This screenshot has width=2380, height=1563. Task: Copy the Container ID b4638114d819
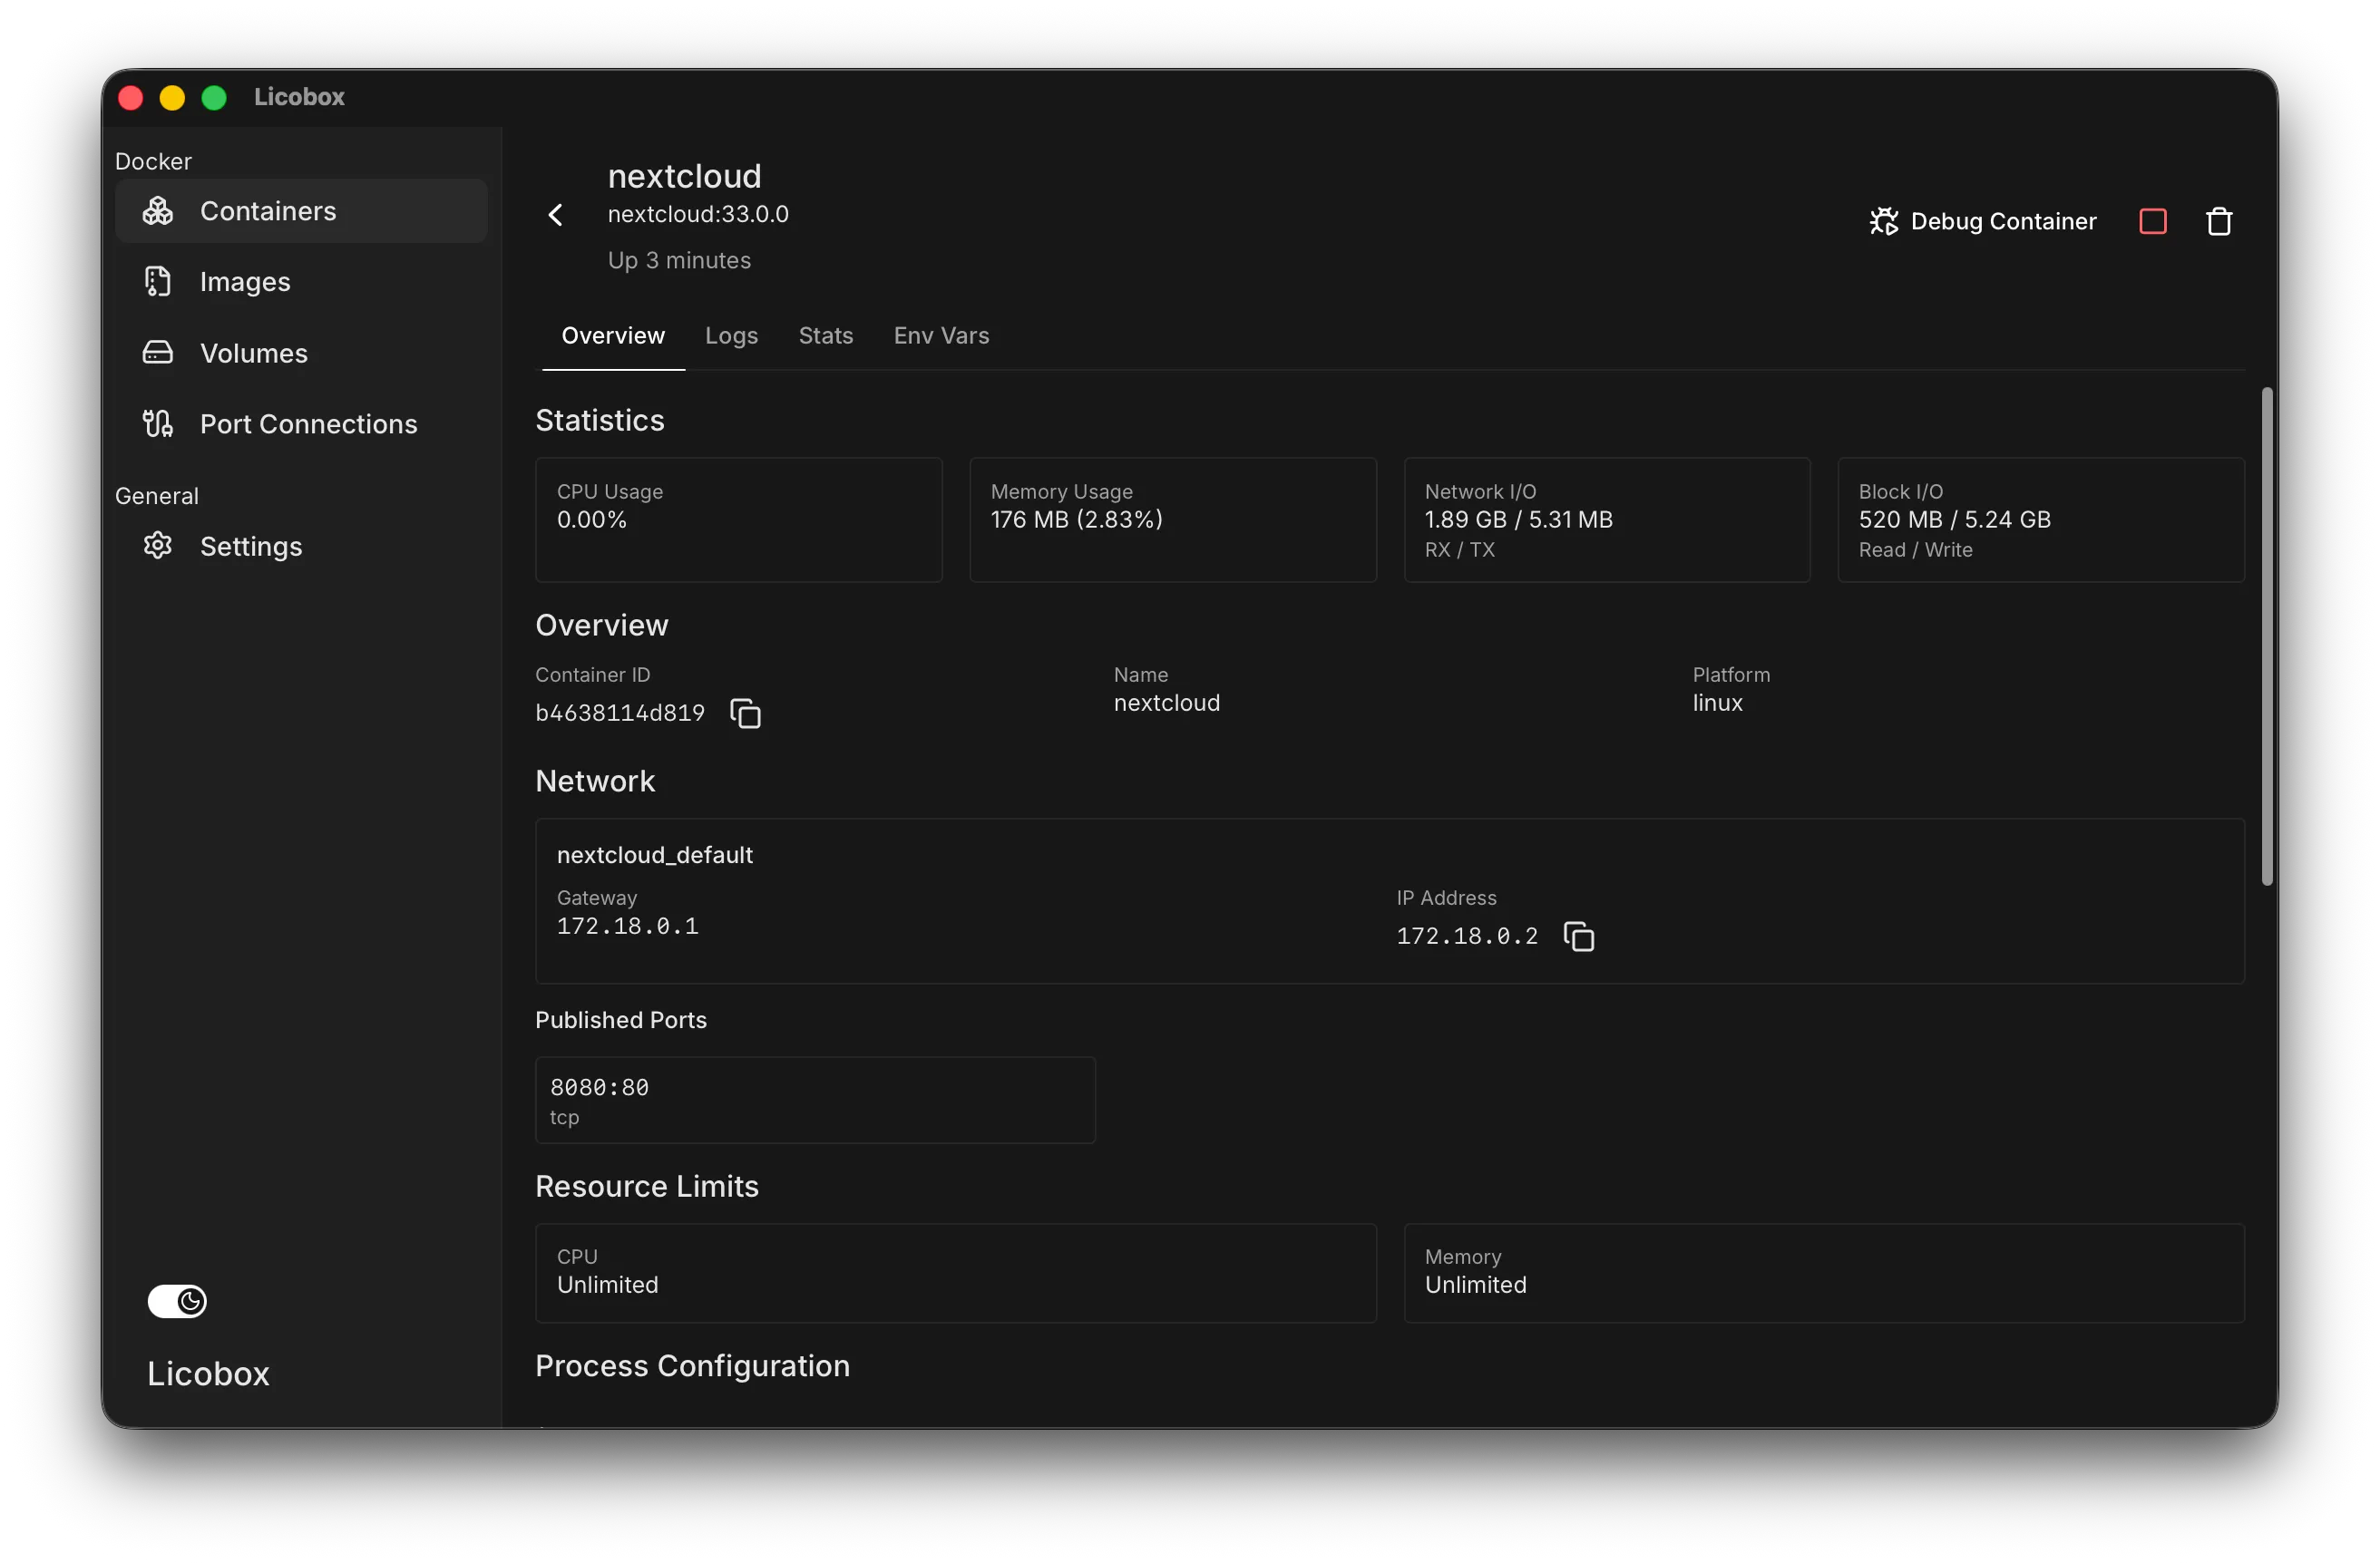745,714
